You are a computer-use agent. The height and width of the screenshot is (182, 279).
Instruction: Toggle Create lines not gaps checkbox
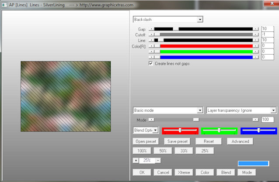tap(151, 63)
